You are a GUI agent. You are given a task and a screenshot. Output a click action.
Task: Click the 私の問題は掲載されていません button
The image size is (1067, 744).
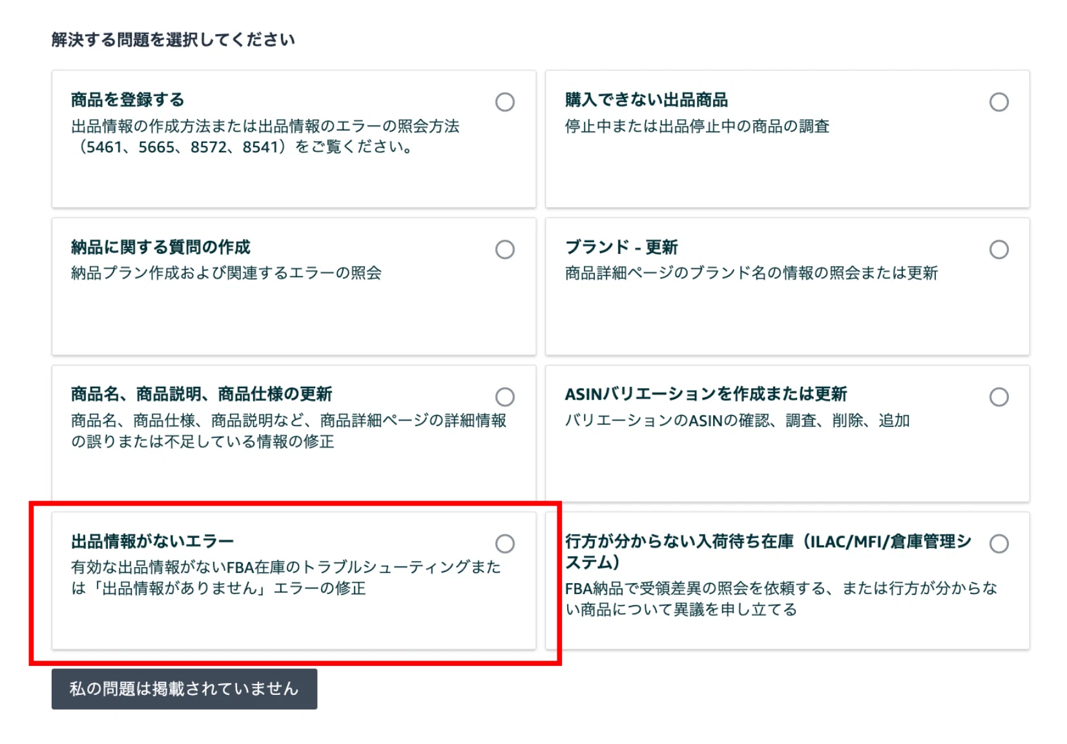pyautogui.click(x=184, y=689)
